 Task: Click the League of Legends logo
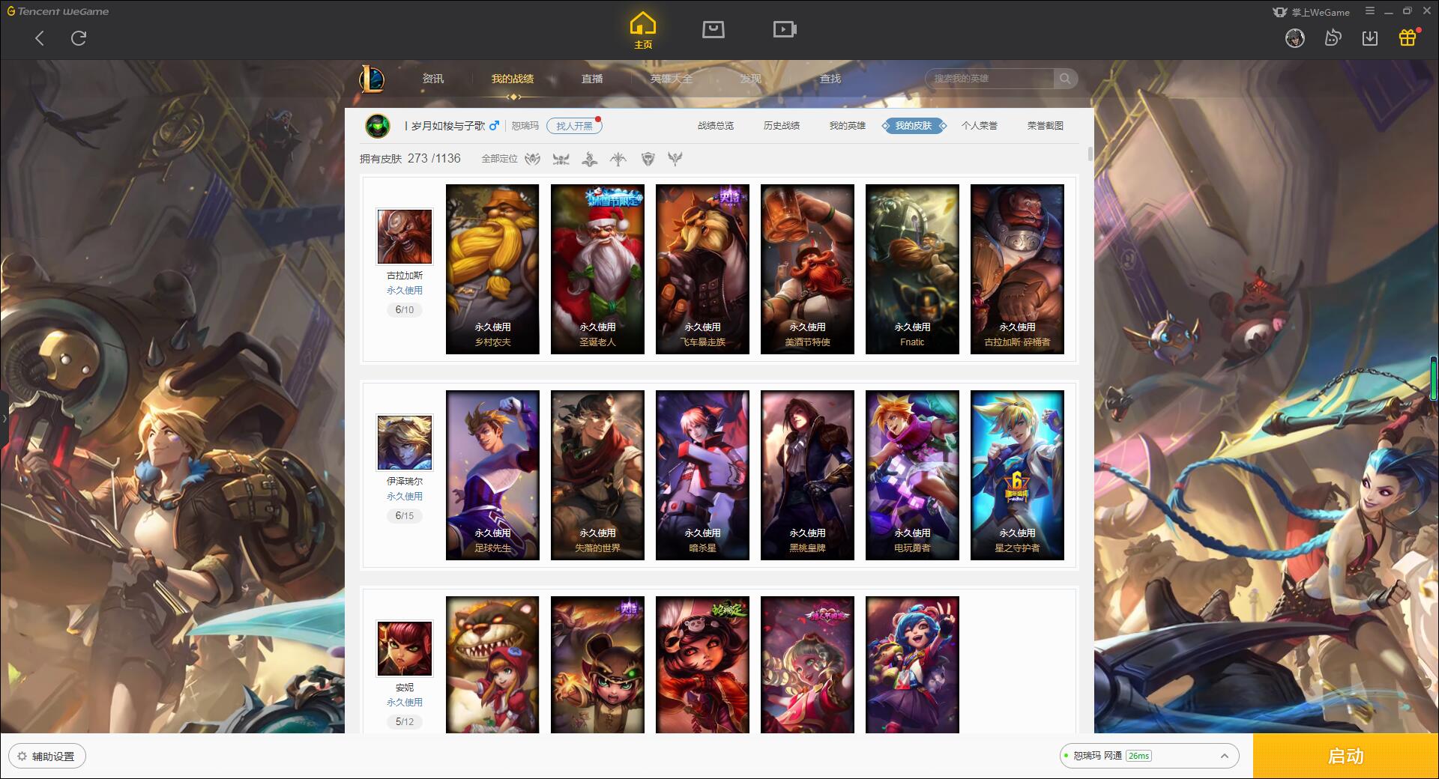[372, 79]
